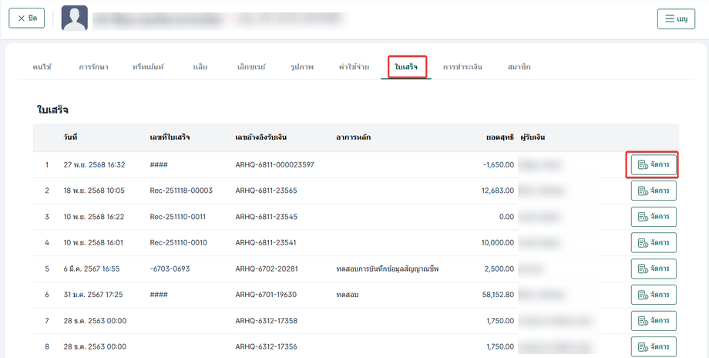Click จัดการ for receipt ARHQ-6811-000023597
This screenshot has width=709, height=358.
coord(654,165)
